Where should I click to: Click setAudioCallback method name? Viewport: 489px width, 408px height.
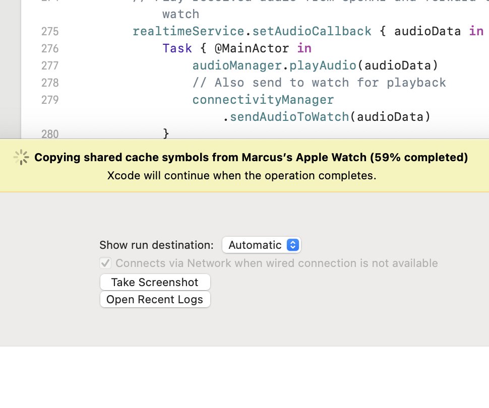click(312, 31)
